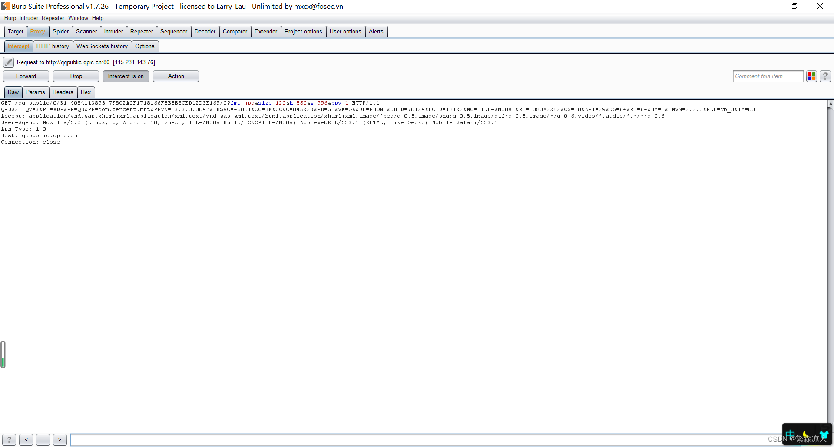834x447 pixels.
Task: Drop the current request
Action: (76, 76)
